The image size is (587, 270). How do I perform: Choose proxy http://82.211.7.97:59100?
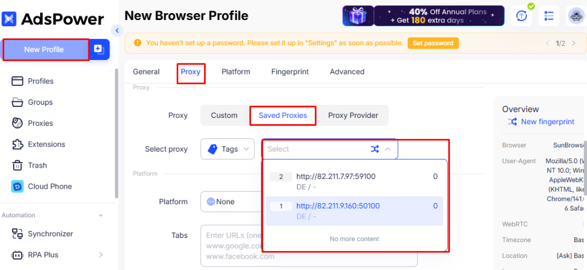pos(354,181)
